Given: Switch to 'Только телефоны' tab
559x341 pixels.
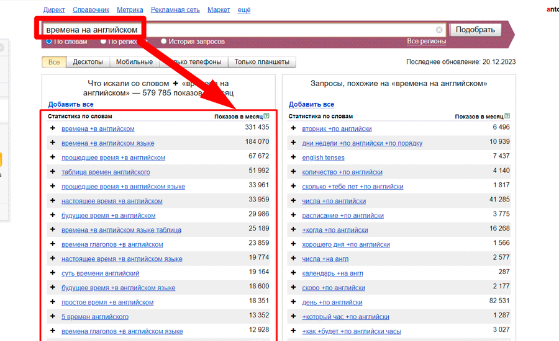Looking at the screenshot, I should tap(194, 62).
